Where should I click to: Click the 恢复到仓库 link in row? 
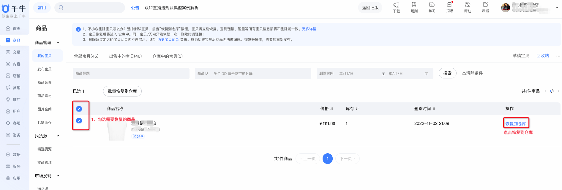pos(516,124)
